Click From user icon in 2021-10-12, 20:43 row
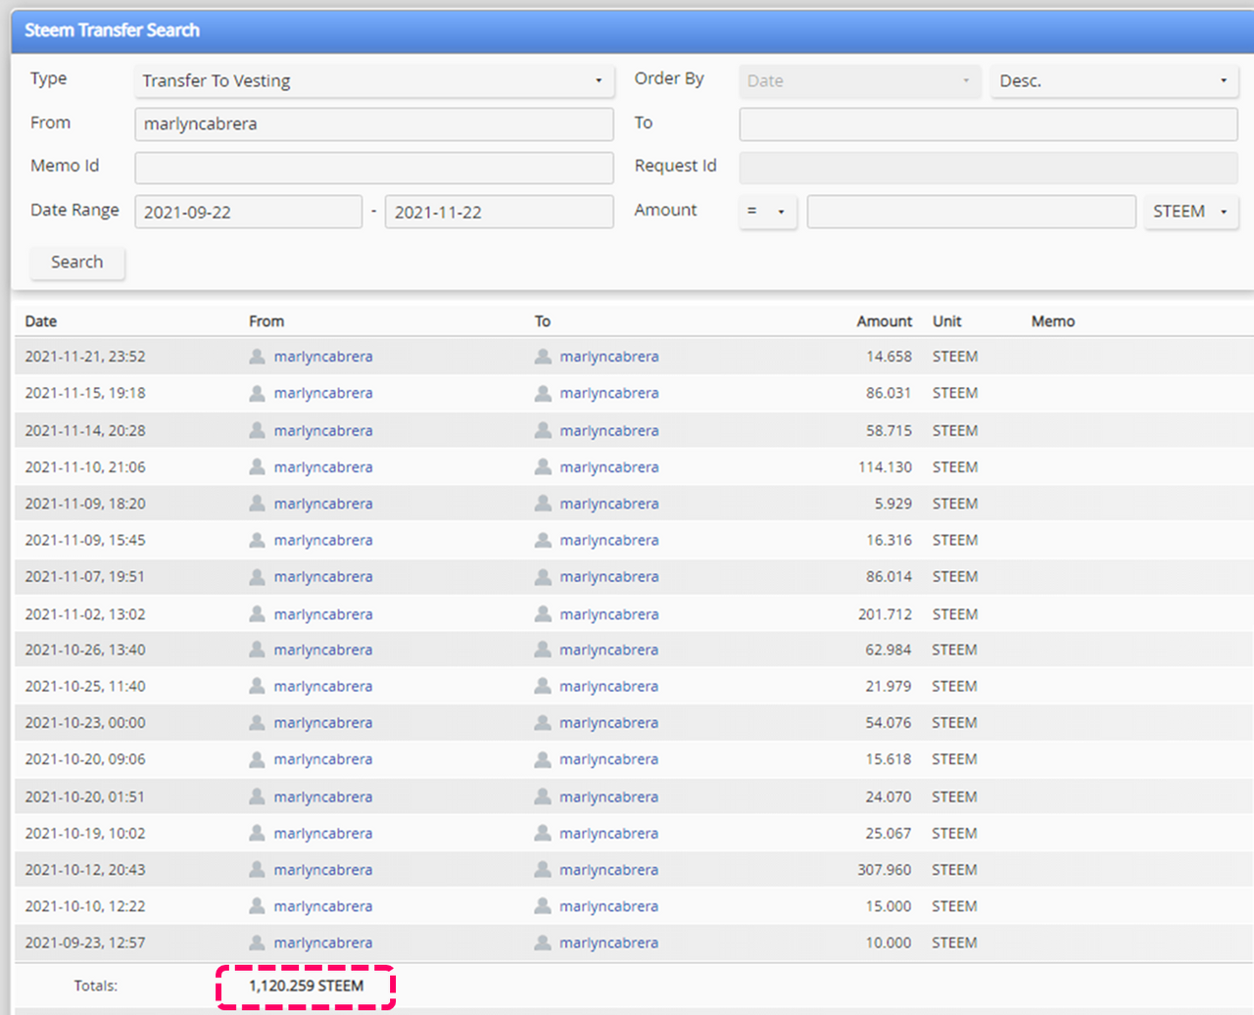Viewport: 1254px width, 1015px height. [x=257, y=870]
